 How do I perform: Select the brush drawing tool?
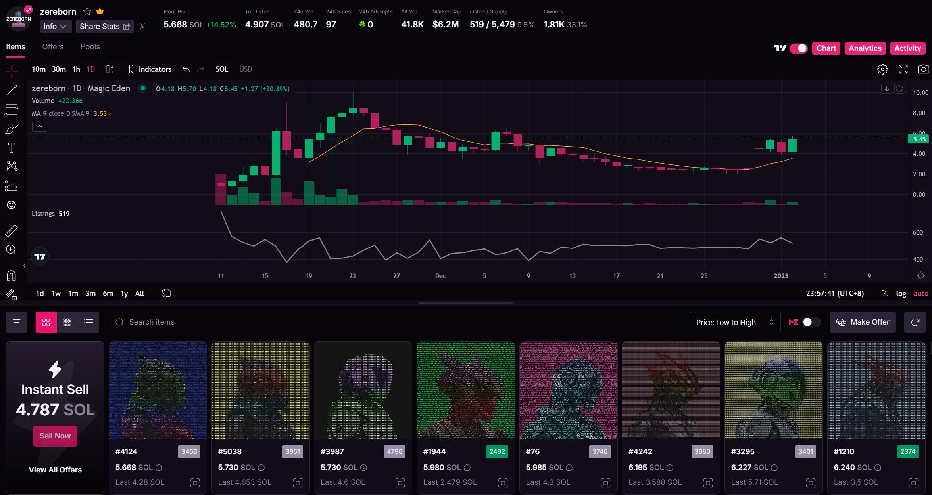(12, 129)
